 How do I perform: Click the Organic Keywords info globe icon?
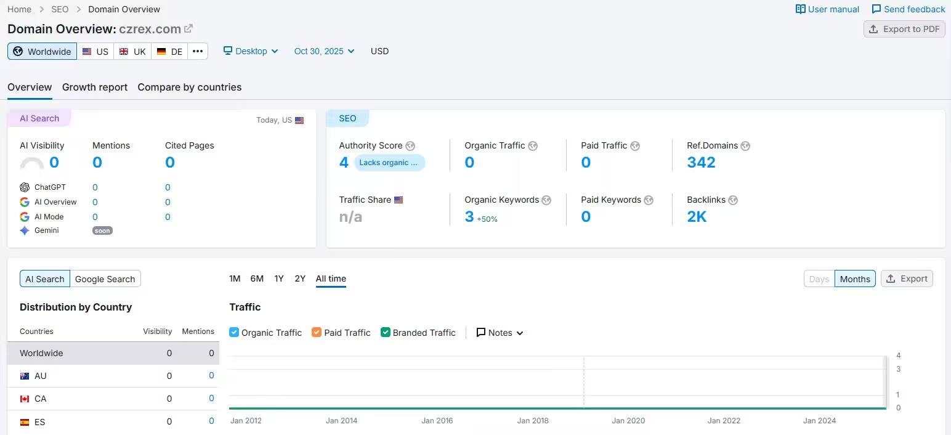pyautogui.click(x=546, y=200)
